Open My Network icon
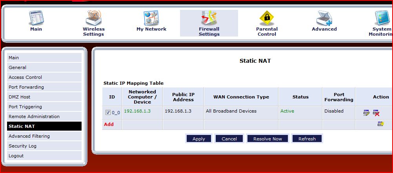393x173 pixels. pyautogui.click(x=151, y=18)
